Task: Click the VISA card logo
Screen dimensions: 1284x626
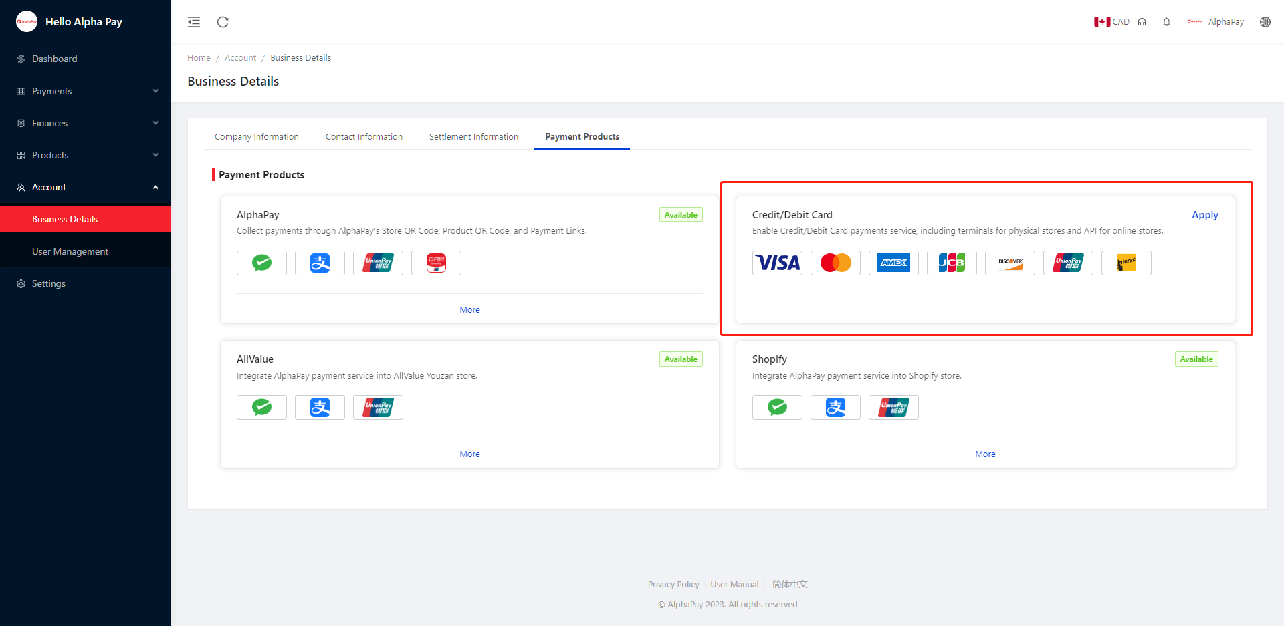Action: 777,263
